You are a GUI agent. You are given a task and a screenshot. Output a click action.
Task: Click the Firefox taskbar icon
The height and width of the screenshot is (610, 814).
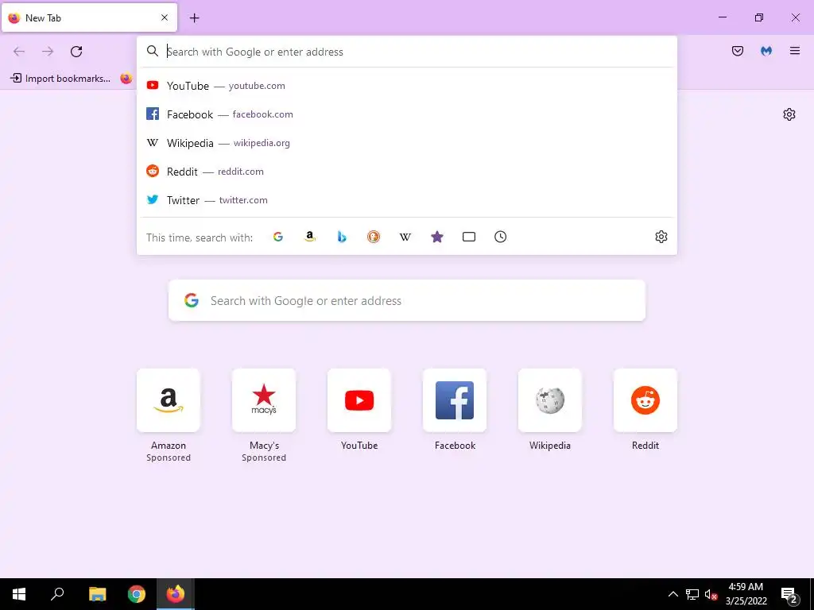click(176, 594)
